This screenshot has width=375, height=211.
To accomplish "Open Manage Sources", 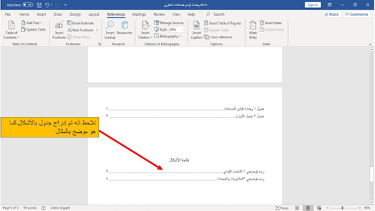I will (169, 23).
